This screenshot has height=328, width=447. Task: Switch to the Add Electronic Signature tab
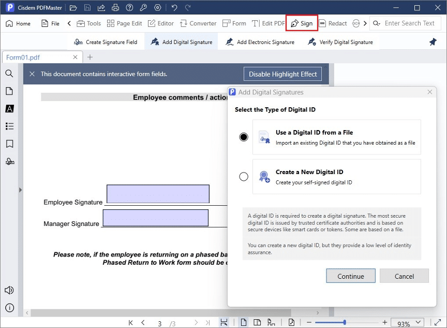pos(259,42)
